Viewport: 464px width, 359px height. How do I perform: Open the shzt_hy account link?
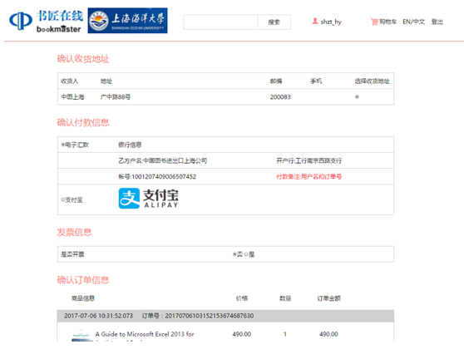click(331, 22)
